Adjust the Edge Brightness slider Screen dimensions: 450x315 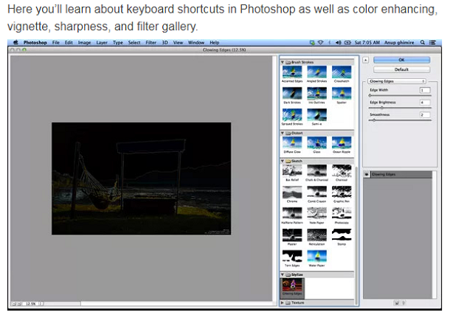(x=381, y=108)
